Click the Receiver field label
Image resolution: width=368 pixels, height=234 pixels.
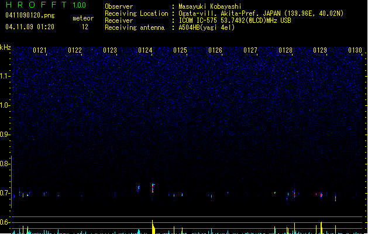(119, 20)
